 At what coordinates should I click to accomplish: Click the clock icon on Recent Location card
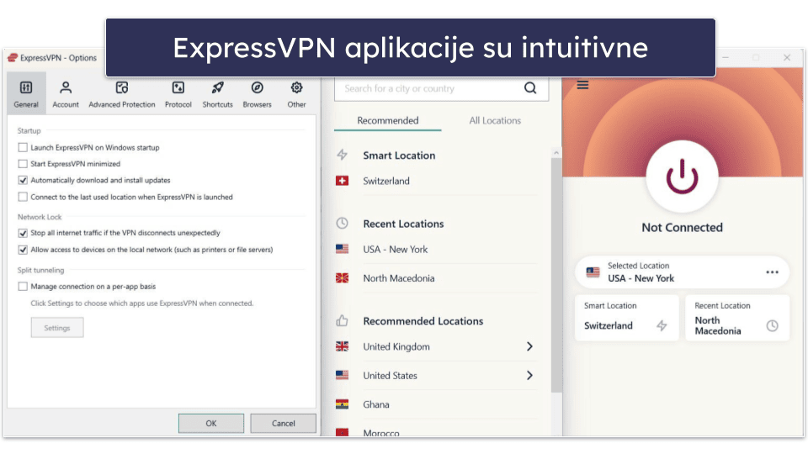[772, 325]
